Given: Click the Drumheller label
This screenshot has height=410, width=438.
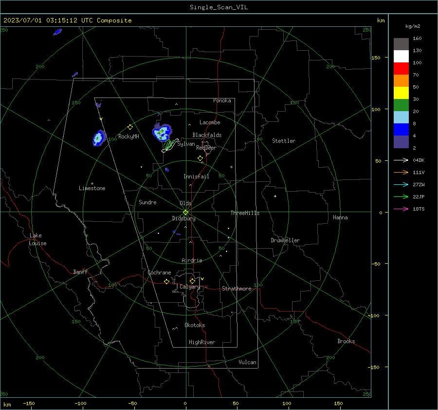Looking at the screenshot, I should click(285, 240).
